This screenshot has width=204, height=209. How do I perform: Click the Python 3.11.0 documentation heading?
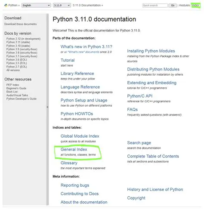click(94, 19)
